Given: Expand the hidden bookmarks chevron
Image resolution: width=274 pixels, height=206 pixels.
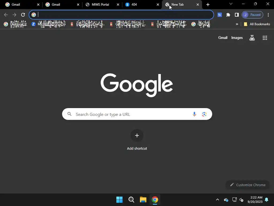Looking at the screenshot, I should 237,24.
